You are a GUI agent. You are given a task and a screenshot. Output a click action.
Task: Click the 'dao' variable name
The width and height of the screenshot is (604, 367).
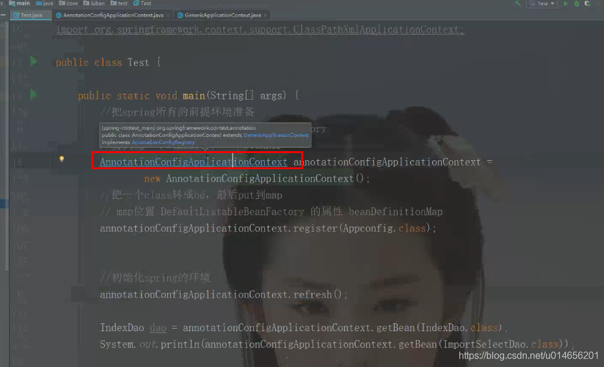tap(158, 328)
